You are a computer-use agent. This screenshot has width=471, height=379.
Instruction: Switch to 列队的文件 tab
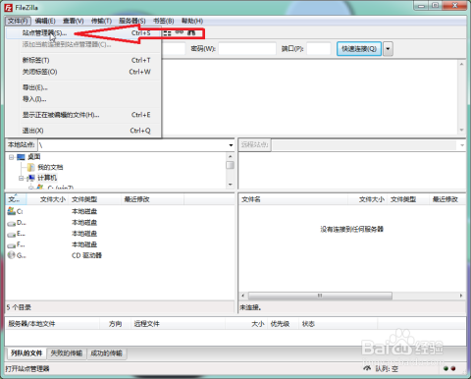pyautogui.click(x=26, y=353)
